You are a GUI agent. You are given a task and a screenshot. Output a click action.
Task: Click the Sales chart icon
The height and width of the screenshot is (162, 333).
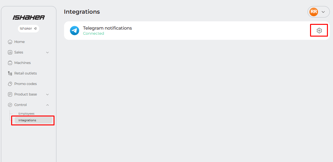coord(10,52)
